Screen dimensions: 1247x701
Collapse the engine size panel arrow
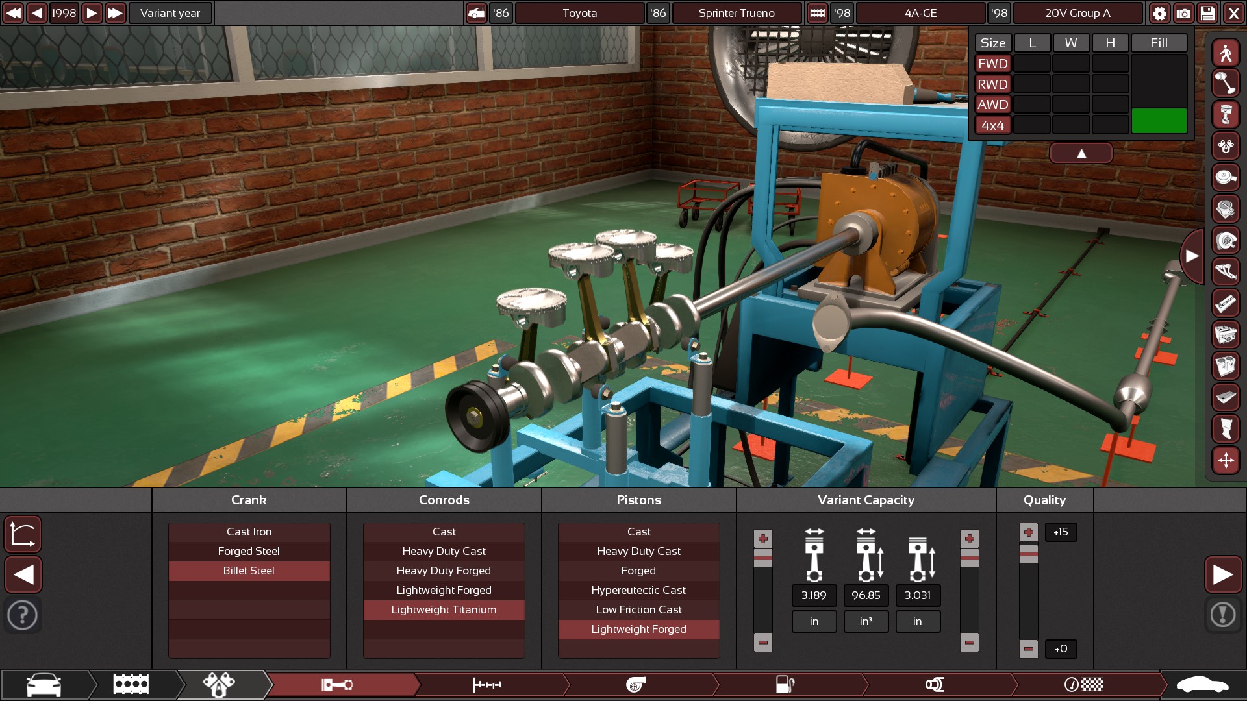(x=1081, y=154)
